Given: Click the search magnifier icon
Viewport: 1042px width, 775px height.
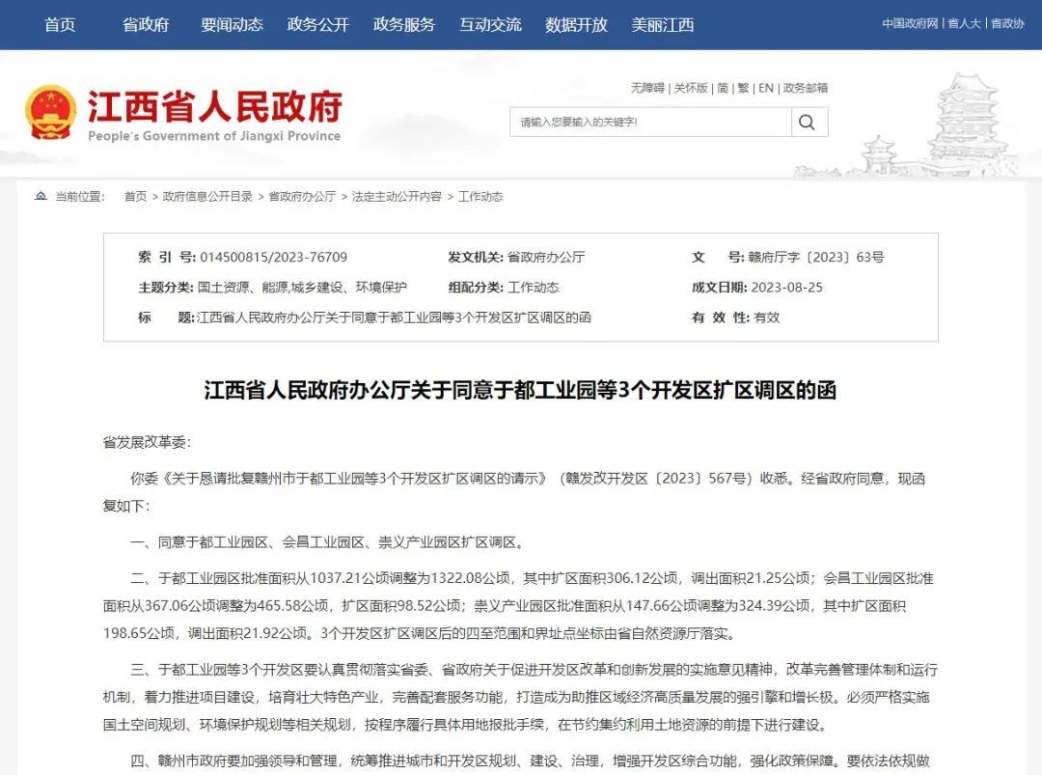Looking at the screenshot, I should (807, 121).
